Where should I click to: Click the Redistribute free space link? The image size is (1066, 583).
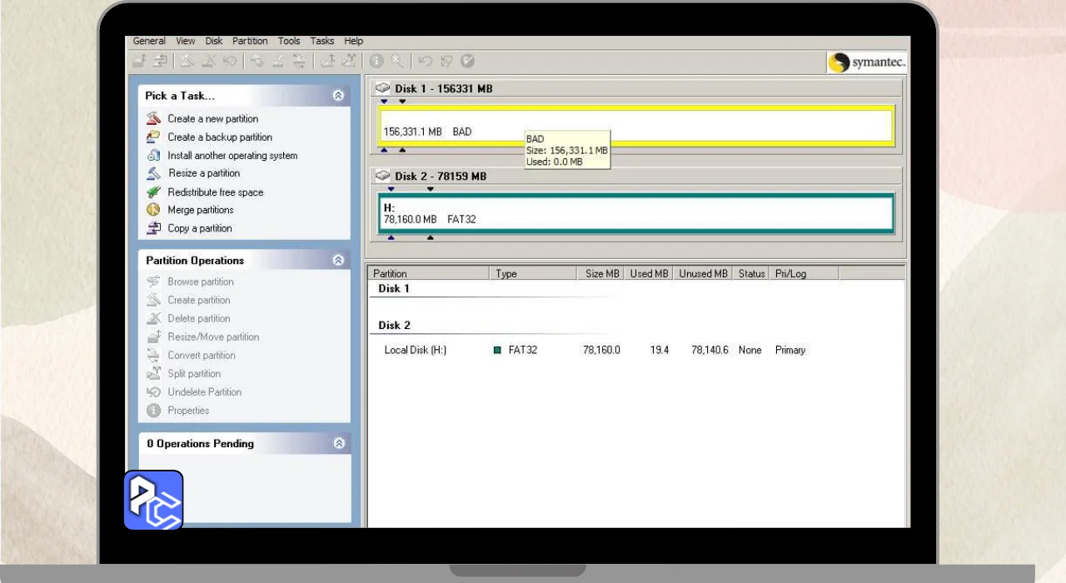215,192
